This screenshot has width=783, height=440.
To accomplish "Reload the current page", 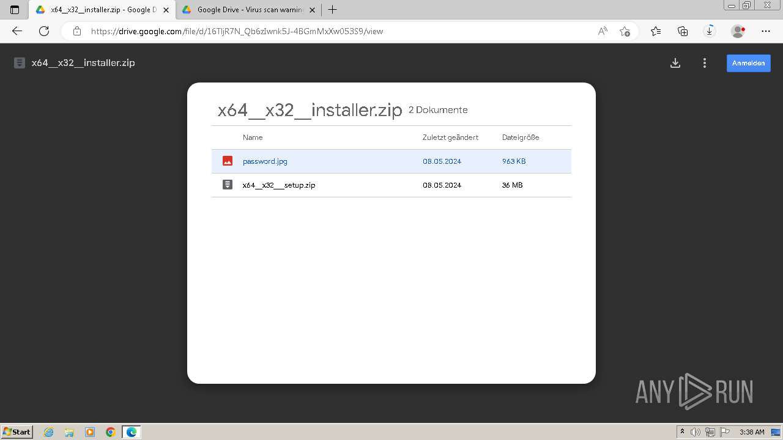I will (x=44, y=31).
